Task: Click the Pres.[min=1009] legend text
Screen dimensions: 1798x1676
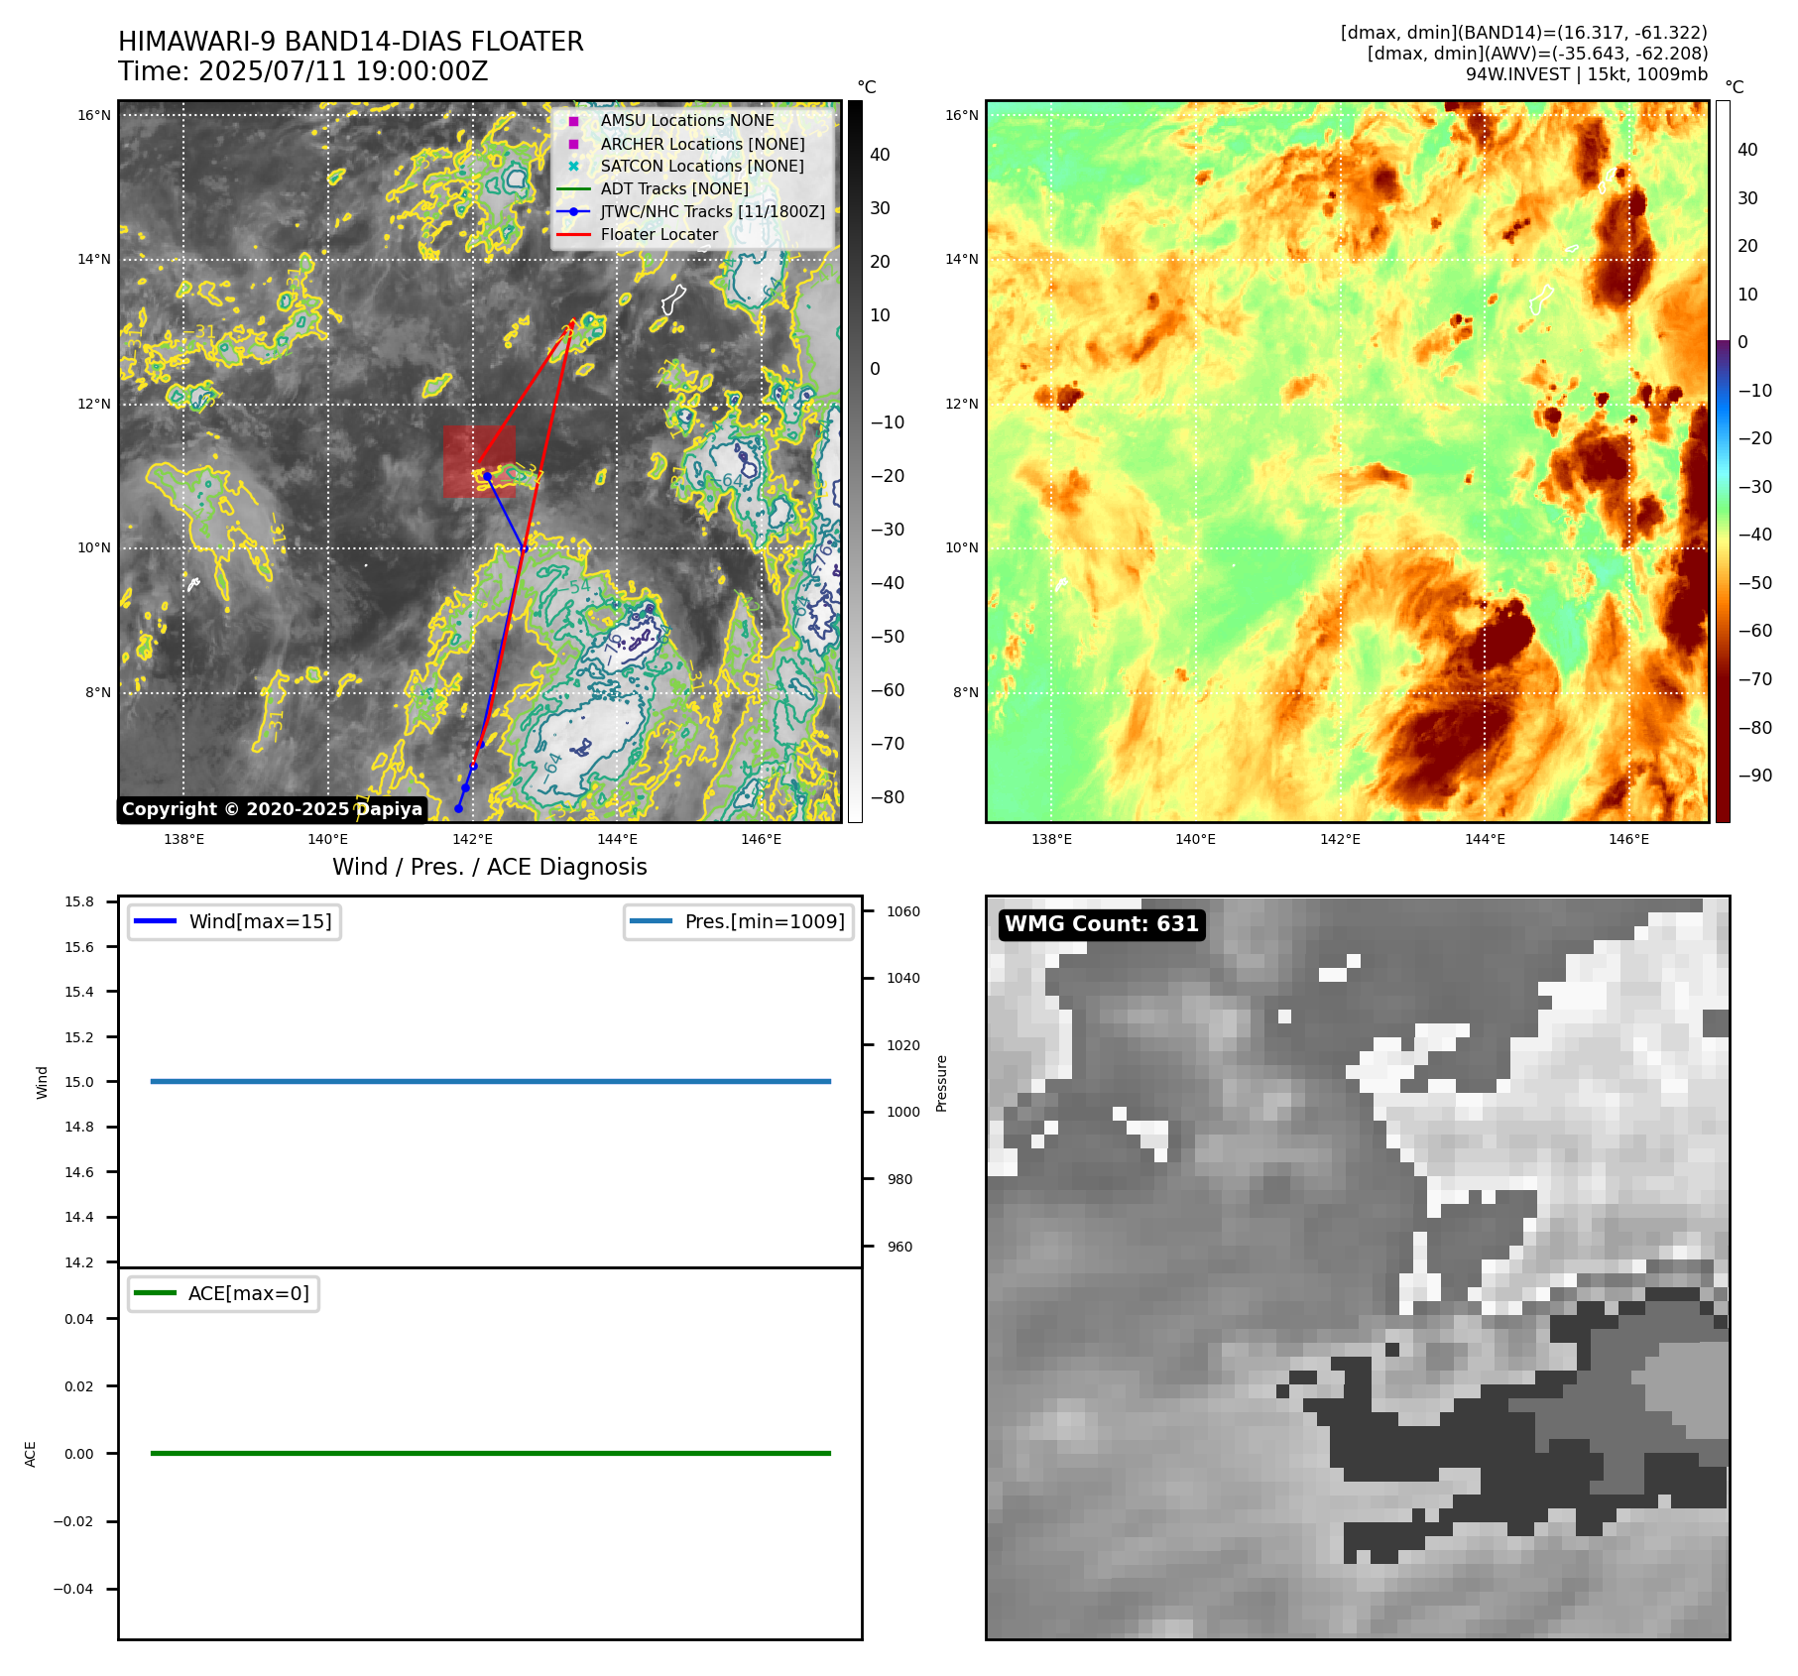Action: [765, 921]
